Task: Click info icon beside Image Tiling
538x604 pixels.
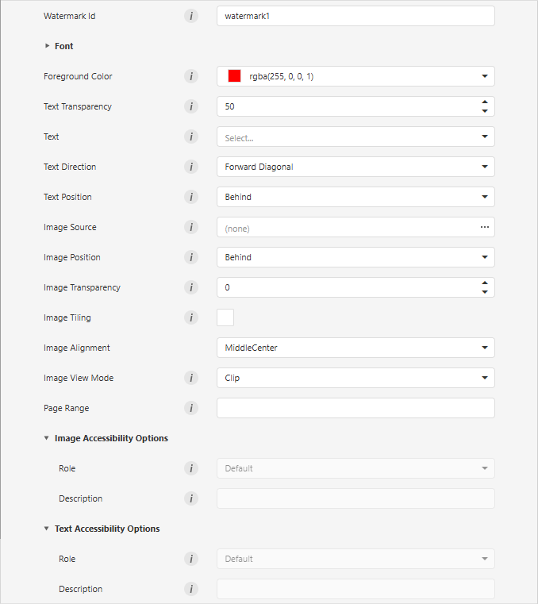Action: [191, 317]
